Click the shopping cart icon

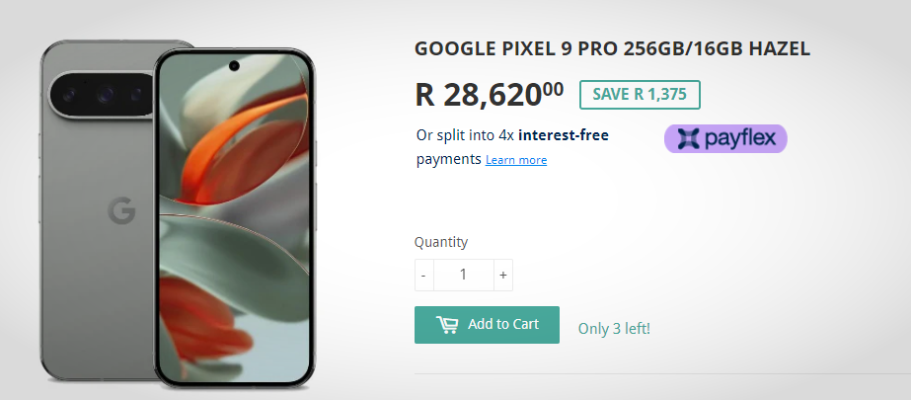click(447, 325)
